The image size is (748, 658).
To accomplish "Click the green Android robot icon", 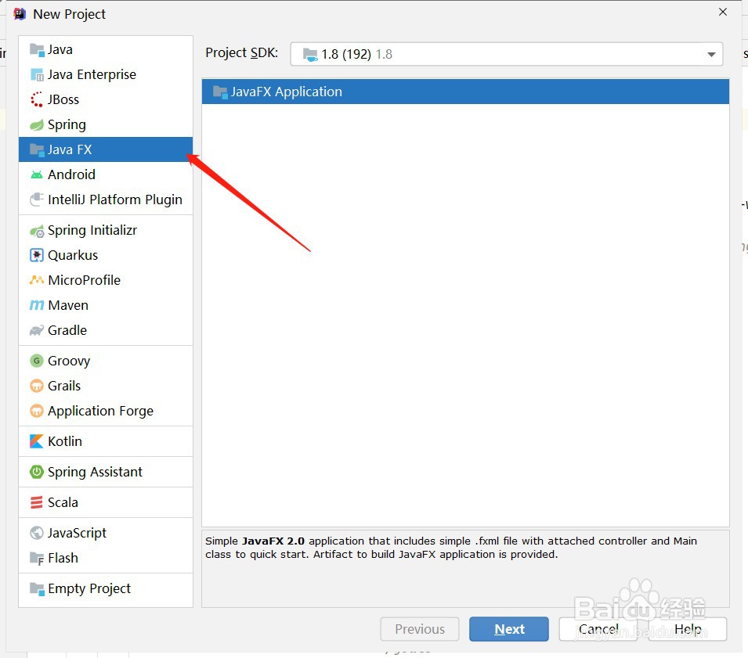I will coord(37,174).
